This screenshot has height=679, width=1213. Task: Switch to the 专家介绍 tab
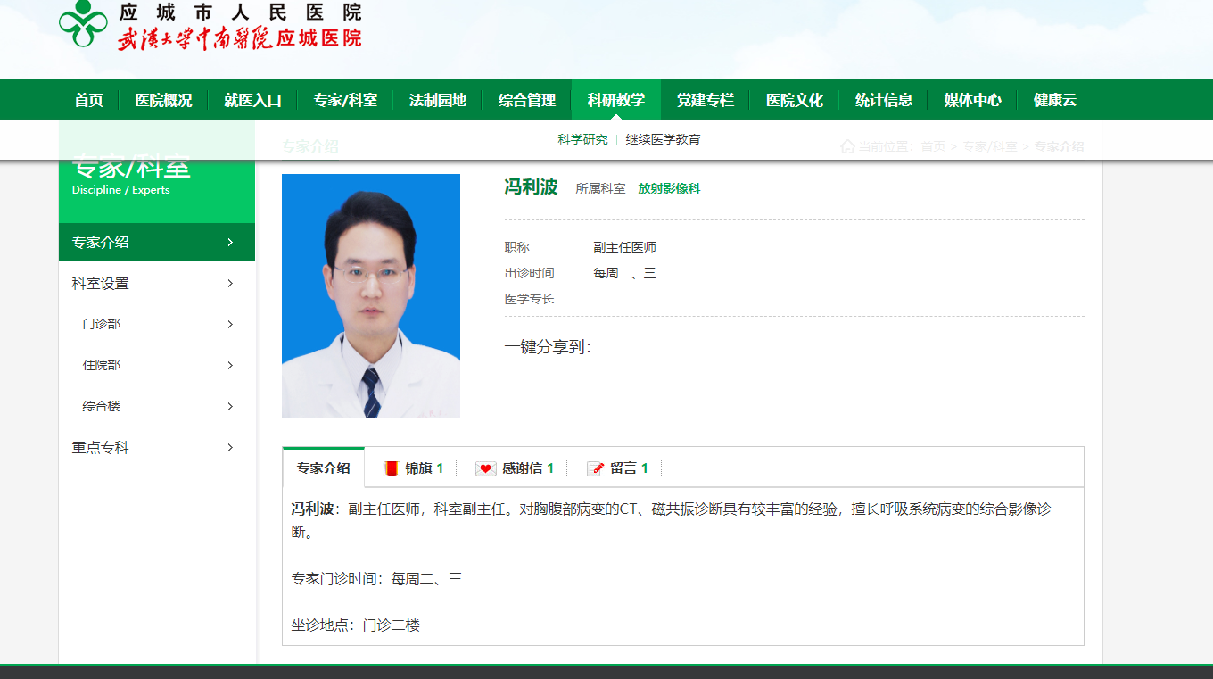pyautogui.click(x=324, y=468)
